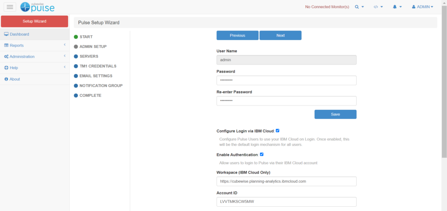Uncheck Configure Login via IBM Cloud

click(278, 130)
